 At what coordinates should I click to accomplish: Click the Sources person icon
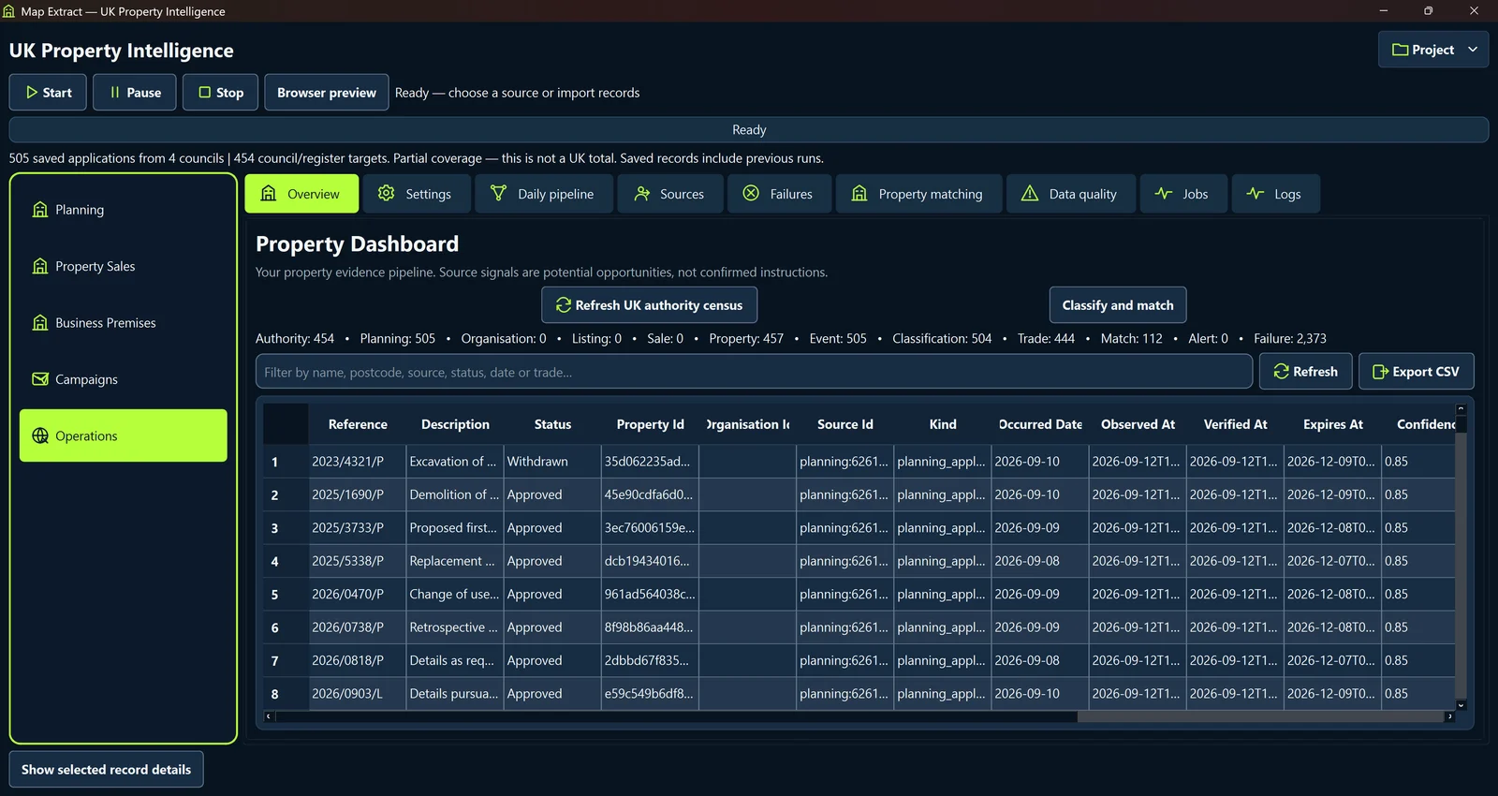click(641, 193)
